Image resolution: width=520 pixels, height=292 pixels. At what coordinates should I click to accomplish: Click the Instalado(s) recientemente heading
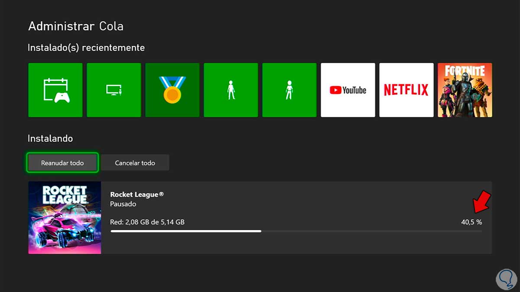click(86, 48)
